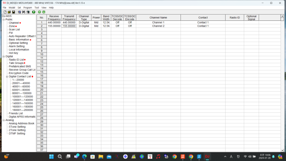Open the File menu
286x161 pixels.
[4, 8]
